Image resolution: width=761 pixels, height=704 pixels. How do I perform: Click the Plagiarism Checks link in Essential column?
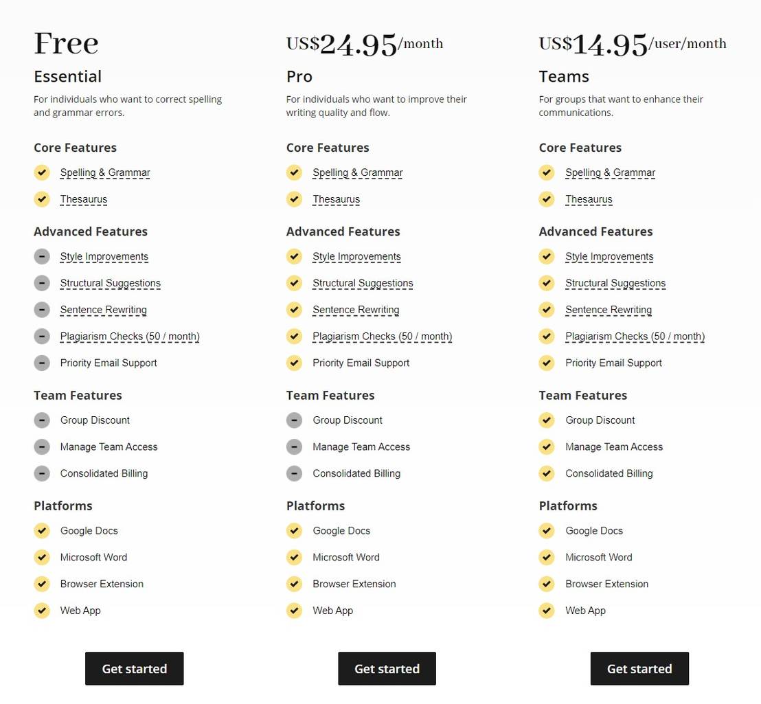[130, 337]
